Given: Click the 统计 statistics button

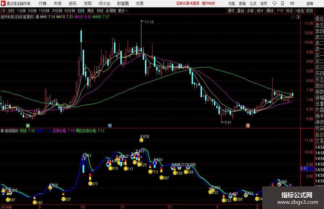Looking at the screenshot, I should point(260,11).
